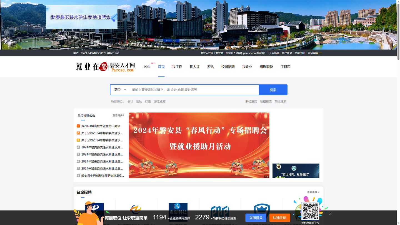Select hot search keyword 行政
The height and width of the screenshot is (225, 400).
click(x=148, y=101)
